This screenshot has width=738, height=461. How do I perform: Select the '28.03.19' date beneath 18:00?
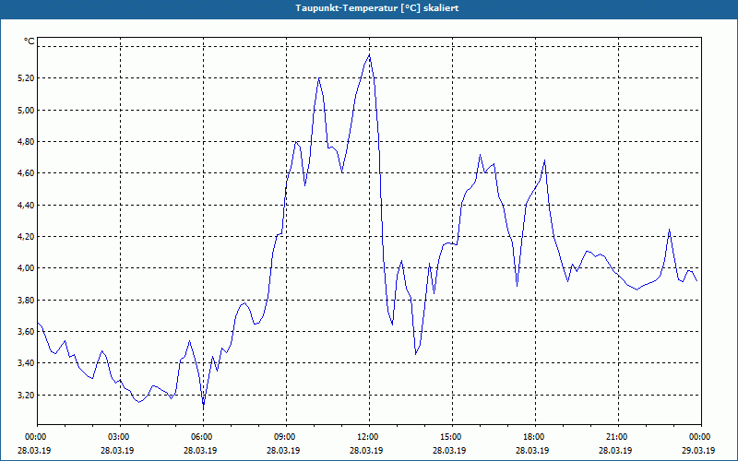[x=532, y=450]
